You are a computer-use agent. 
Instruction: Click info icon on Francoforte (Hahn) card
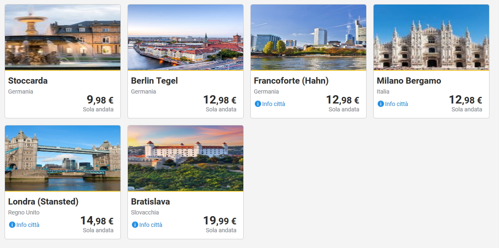click(x=258, y=104)
